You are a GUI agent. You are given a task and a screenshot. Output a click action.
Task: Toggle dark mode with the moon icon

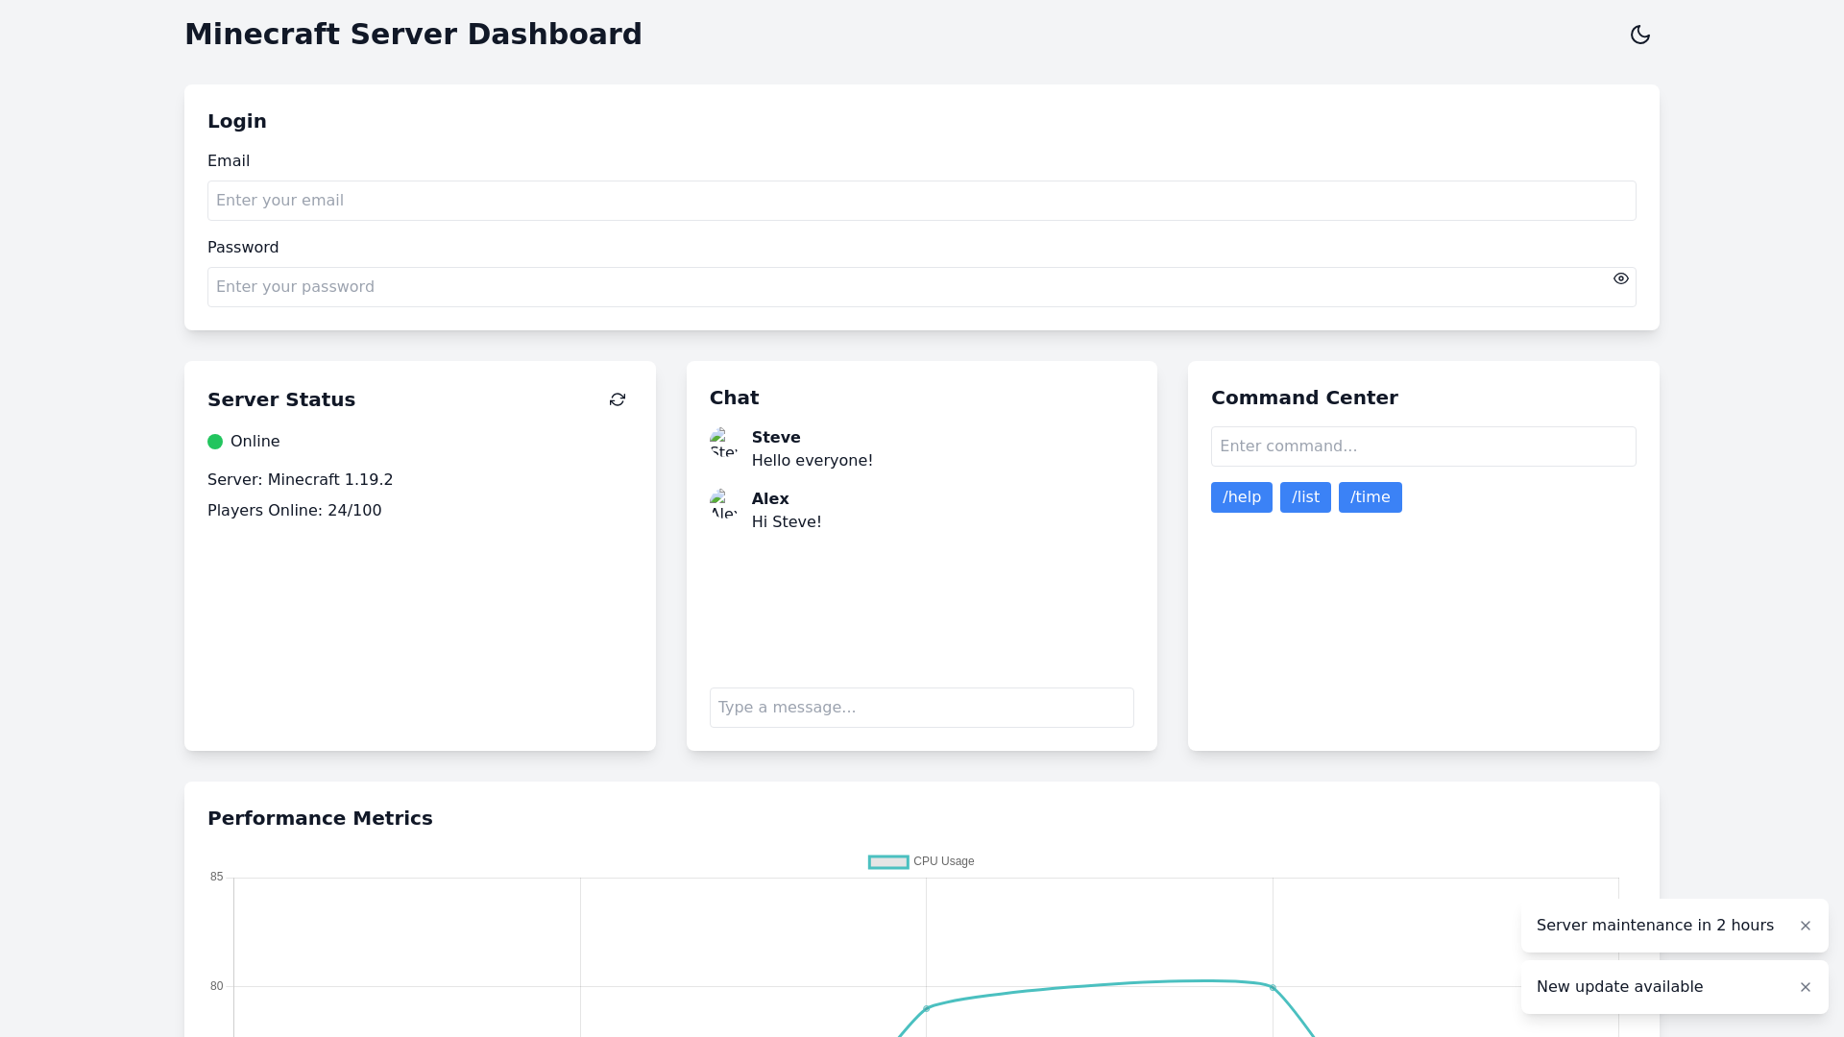[1639, 35]
